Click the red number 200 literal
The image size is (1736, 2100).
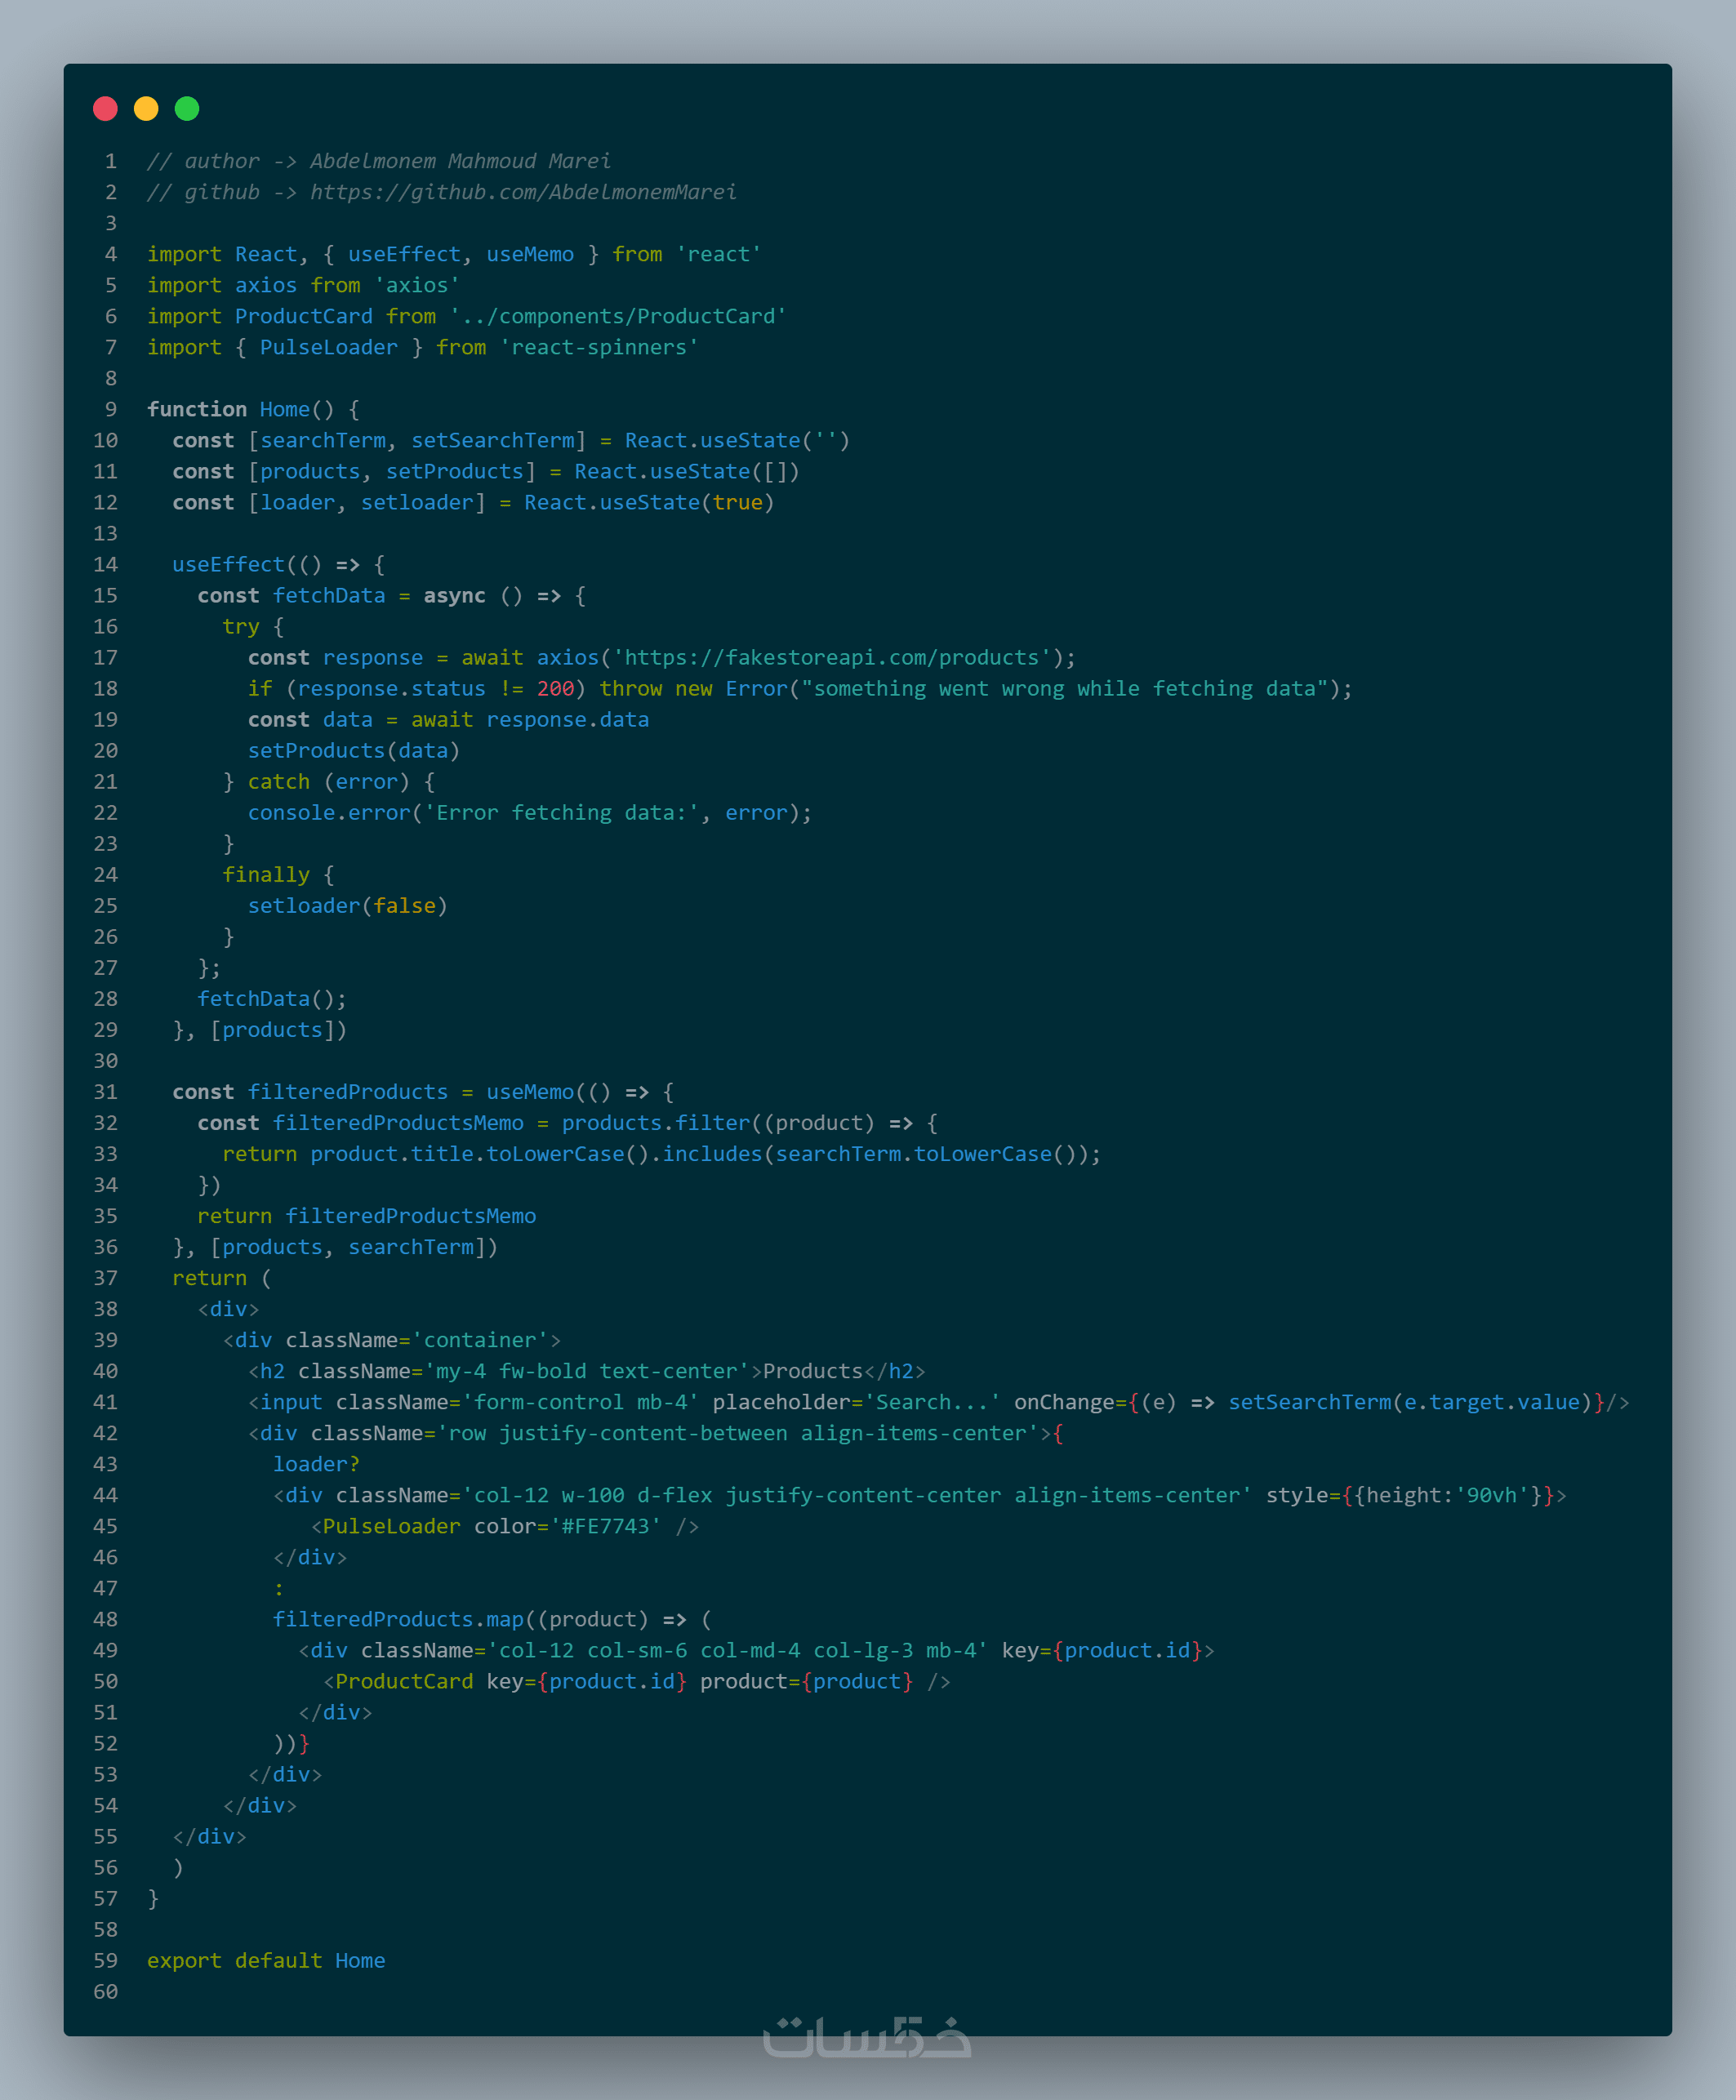555,688
